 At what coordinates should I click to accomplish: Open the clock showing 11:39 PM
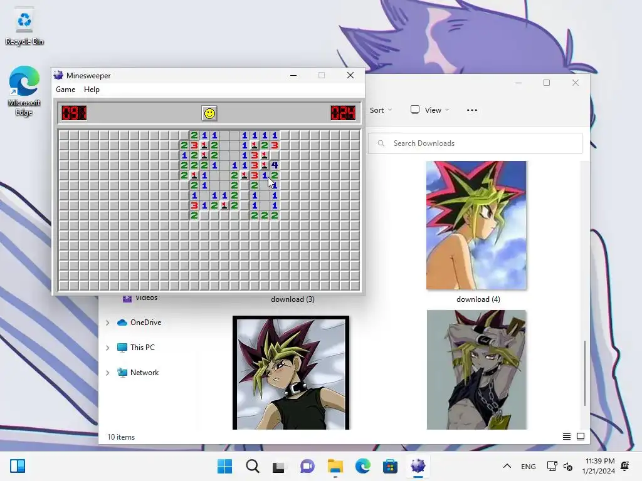pyautogui.click(x=599, y=466)
